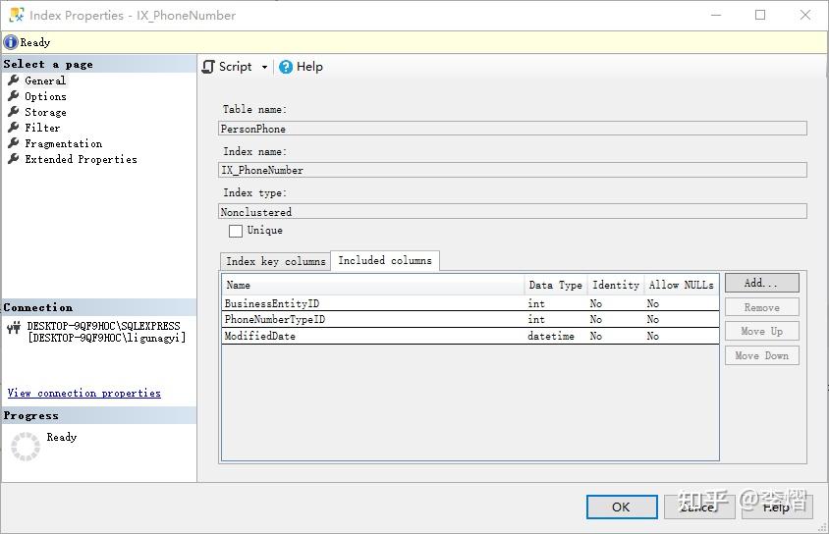Click the Script toolbar icon
The image size is (829, 534).
[208, 67]
